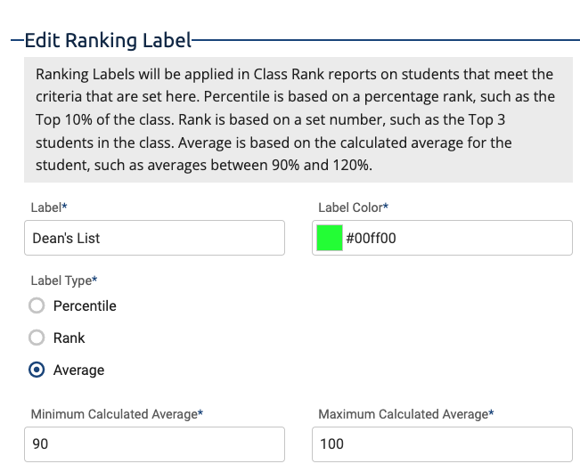This screenshot has height=472, width=580.
Task: Click the Label caption above Dean's List
Action: pyautogui.click(x=49, y=208)
